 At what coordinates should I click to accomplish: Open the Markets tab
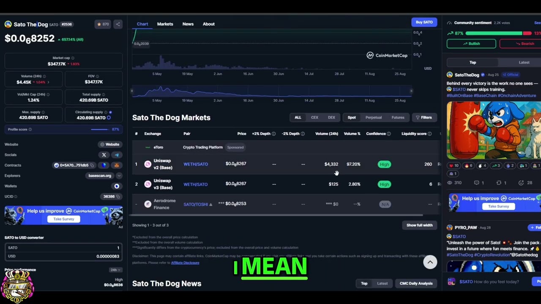tap(165, 24)
